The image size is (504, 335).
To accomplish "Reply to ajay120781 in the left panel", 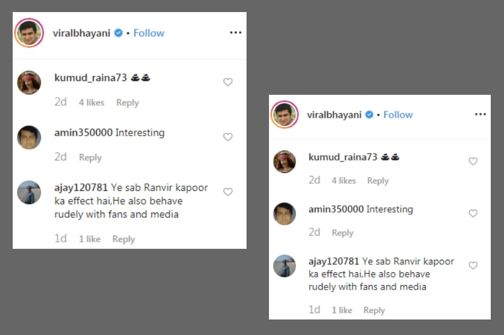I will 123,239.
